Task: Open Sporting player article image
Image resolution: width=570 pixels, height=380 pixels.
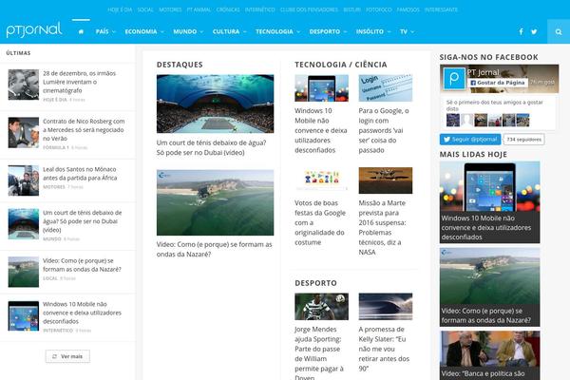Action: pyautogui.click(x=321, y=307)
